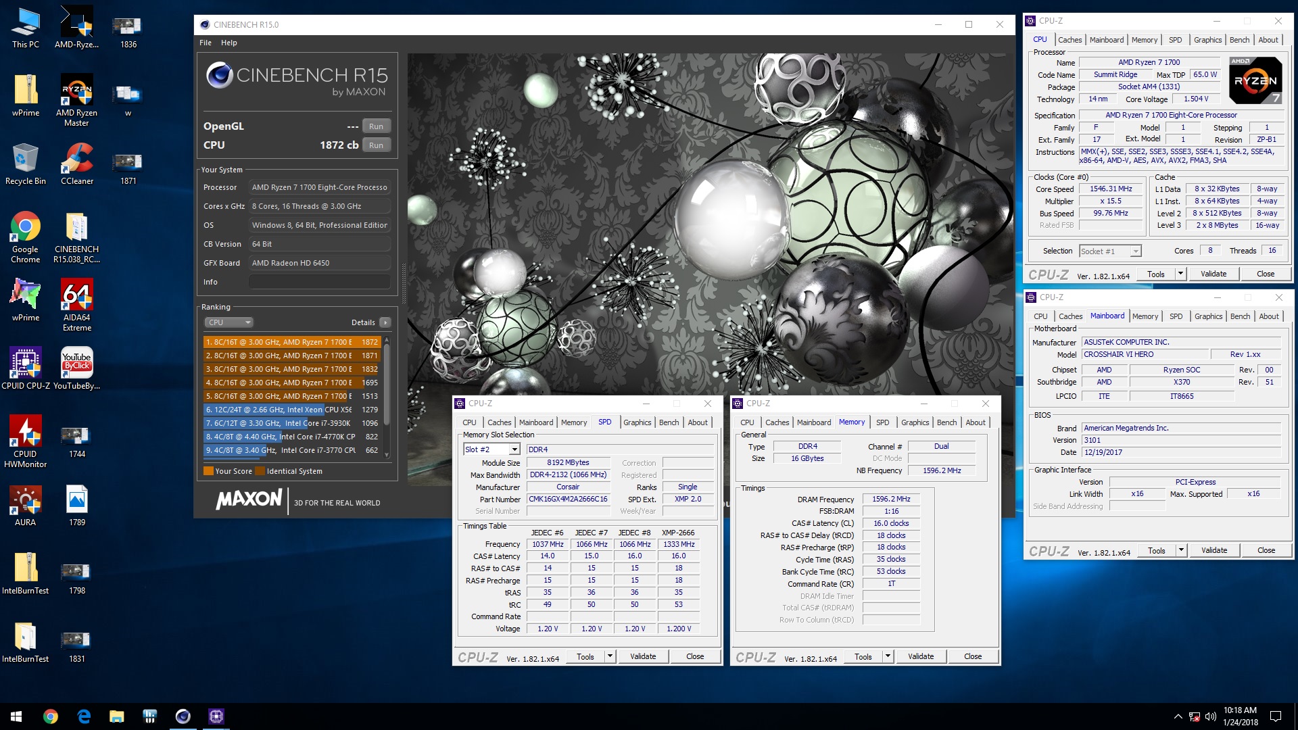Launch wPrime application shortcut
Screen dimensions: 1298x730
(26, 301)
